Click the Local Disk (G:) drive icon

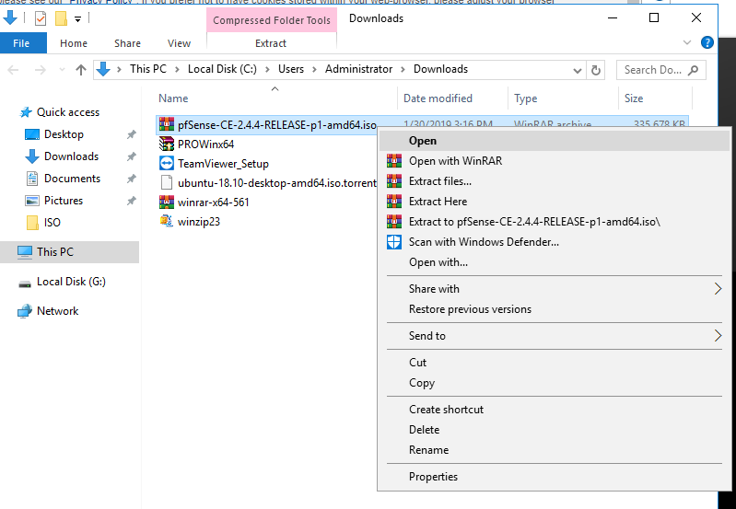[x=25, y=283]
